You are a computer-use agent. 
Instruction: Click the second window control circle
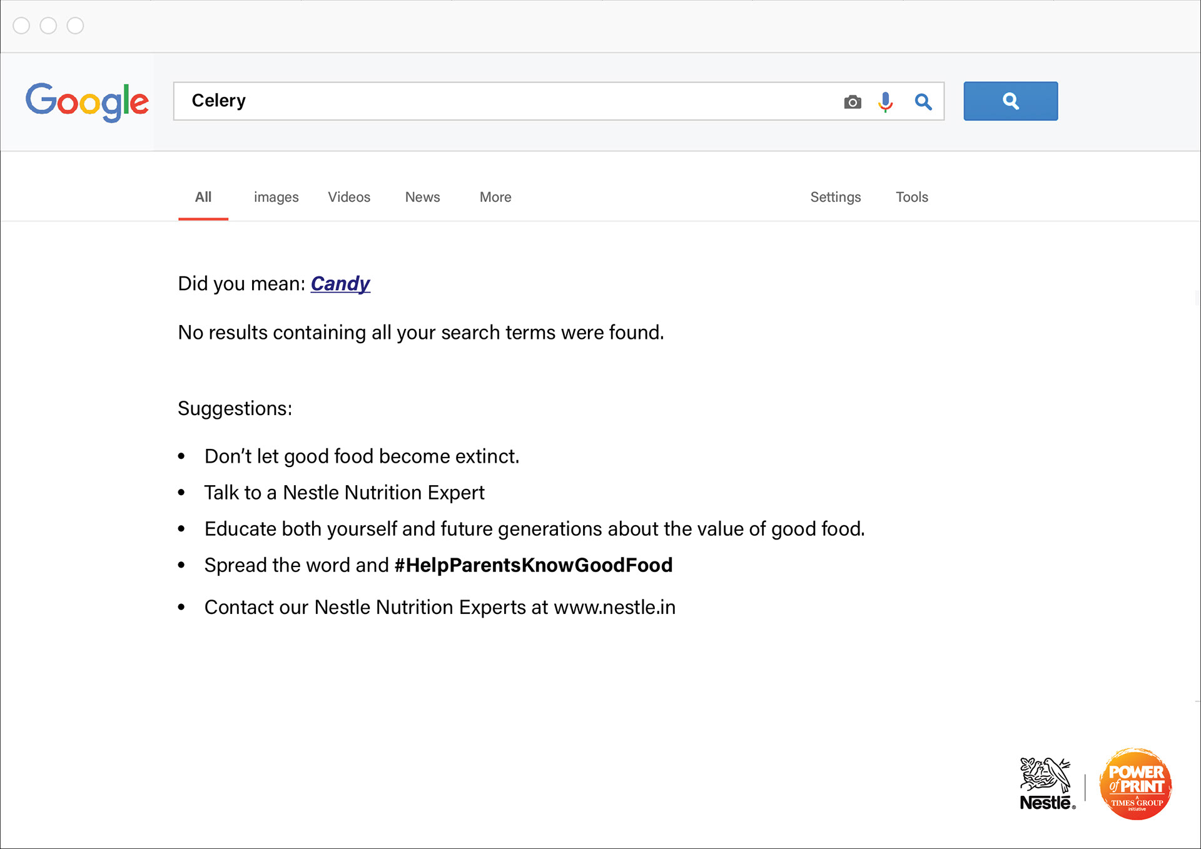(48, 26)
